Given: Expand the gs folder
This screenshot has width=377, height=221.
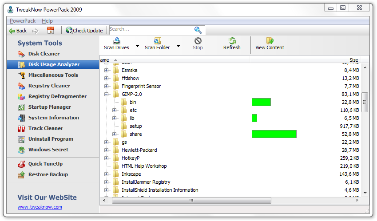Looking at the screenshot, I should pos(106,142).
